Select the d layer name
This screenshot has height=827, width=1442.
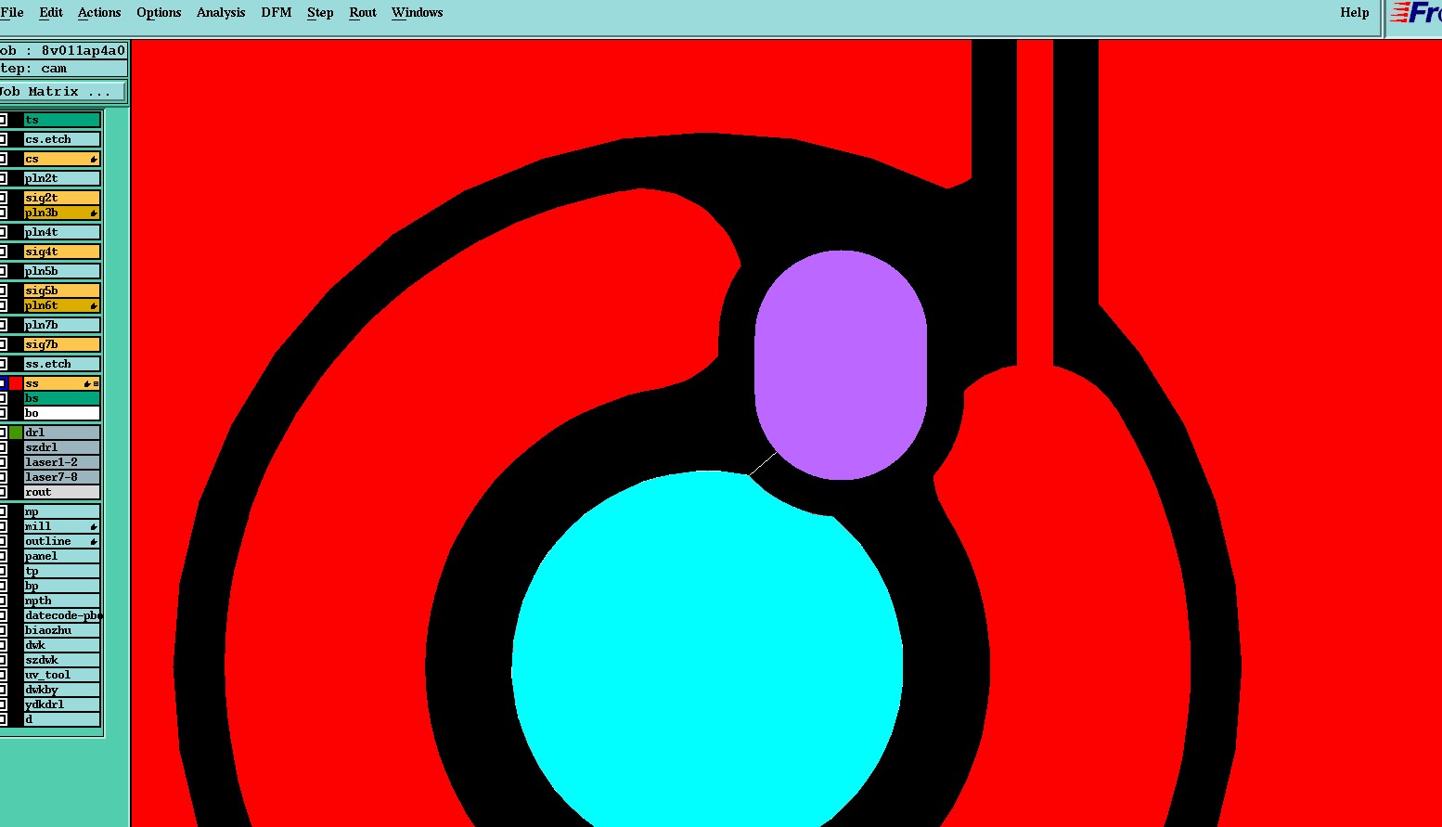click(x=61, y=720)
